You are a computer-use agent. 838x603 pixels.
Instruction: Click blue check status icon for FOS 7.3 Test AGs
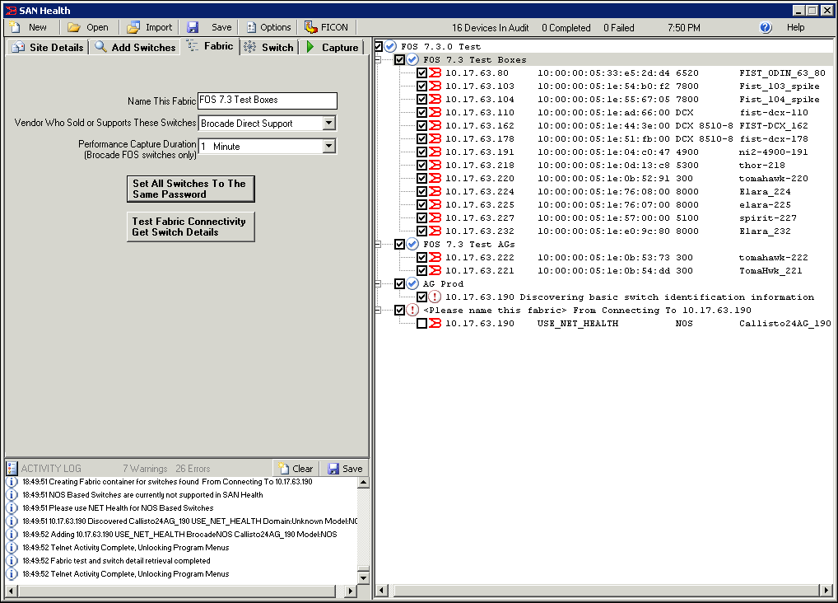point(412,244)
